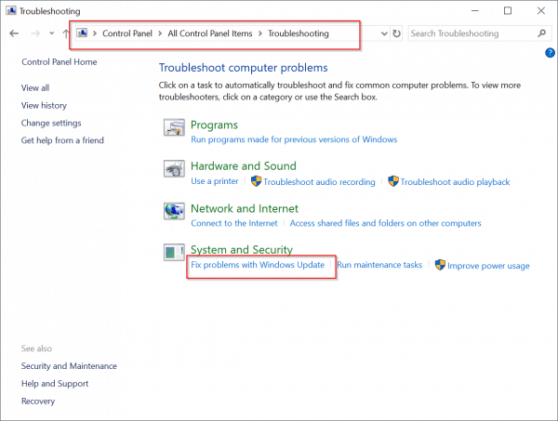Viewport: 558px width, 421px height.
Task: Open Connect to the Internet troubleshooter
Action: pyautogui.click(x=233, y=223)
